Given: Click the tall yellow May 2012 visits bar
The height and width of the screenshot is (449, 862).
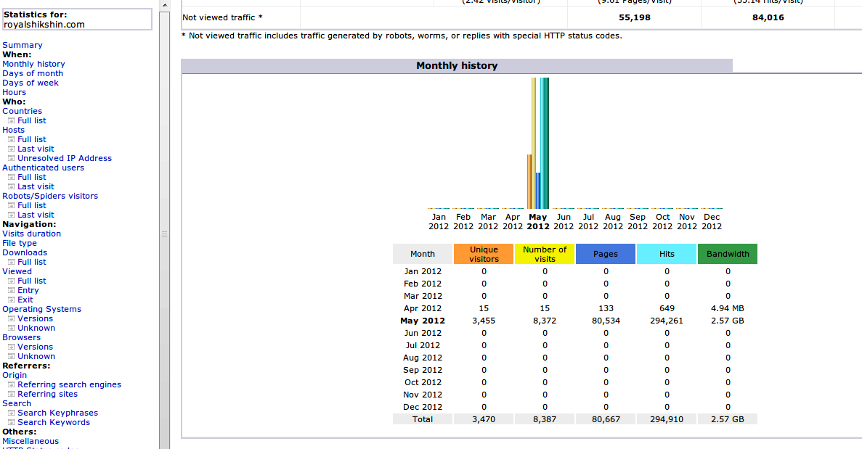Looking at the screenshot, I should click(534, 144).
